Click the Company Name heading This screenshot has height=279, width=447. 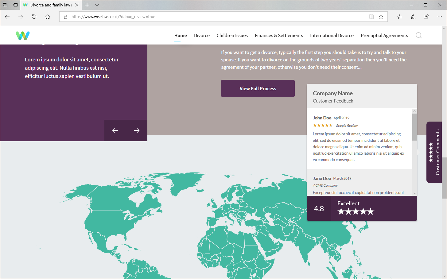[x=333, y=93]
